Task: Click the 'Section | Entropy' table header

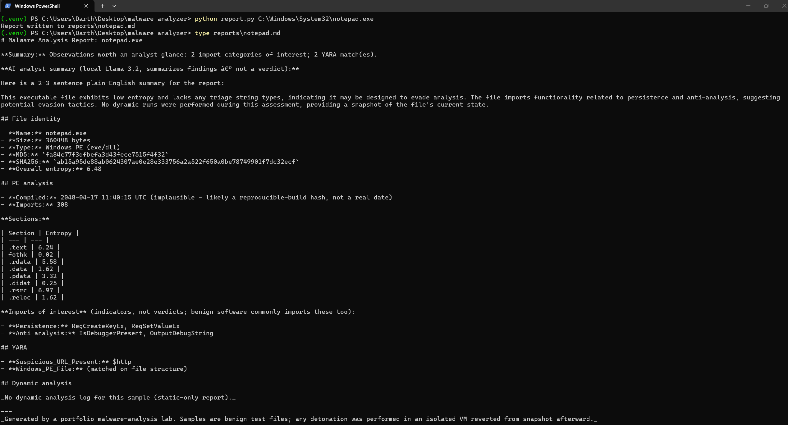Action: pyautogui.click(x=40, y=233)
